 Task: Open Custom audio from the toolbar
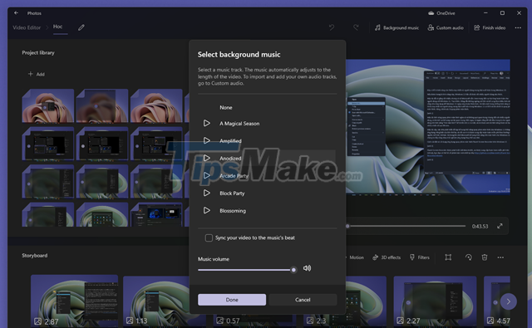click(446, 27)
